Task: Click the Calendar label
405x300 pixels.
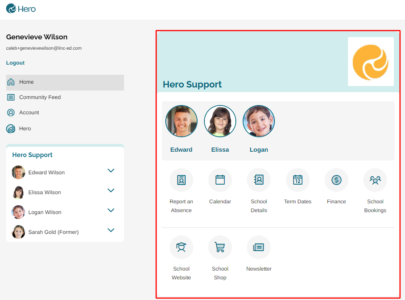Action: click(x=220, y=201)
